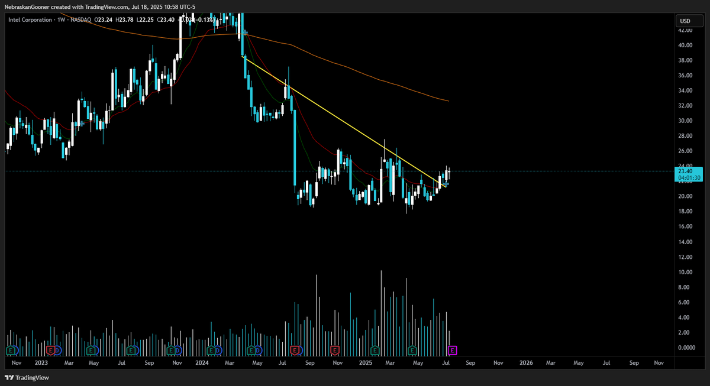710x386 pixels.
Task: Click the 32.00 price axis label
Action: click(x=685, y=105)
